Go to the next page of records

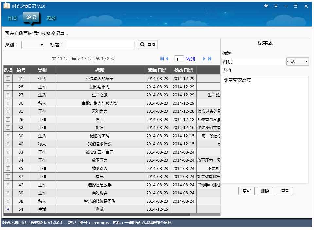tap(204, 58)
